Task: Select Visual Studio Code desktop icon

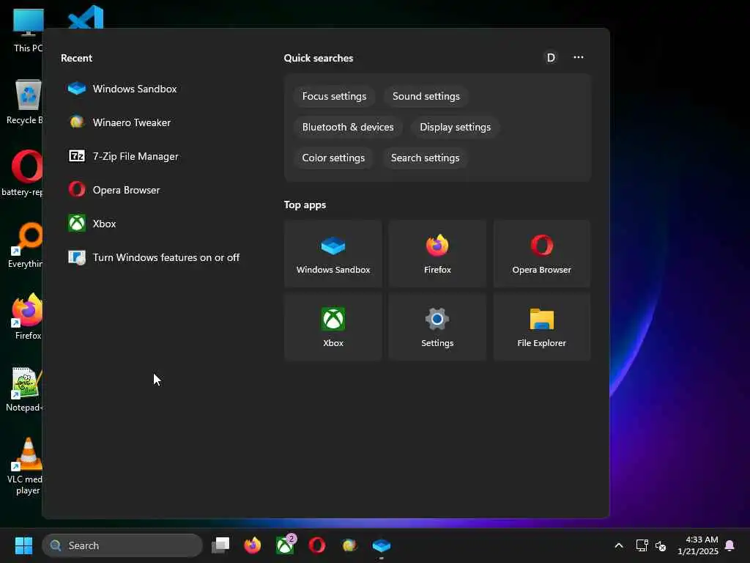Action: (x=86, y=17)
